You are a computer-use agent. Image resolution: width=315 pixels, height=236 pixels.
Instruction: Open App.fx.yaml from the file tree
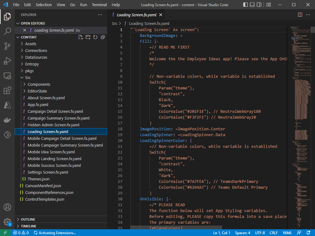[38, 104]
